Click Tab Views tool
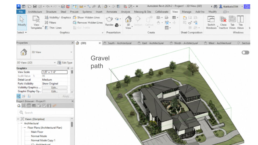This screenshot has width=258, height=145. click(x=232, y=23)
